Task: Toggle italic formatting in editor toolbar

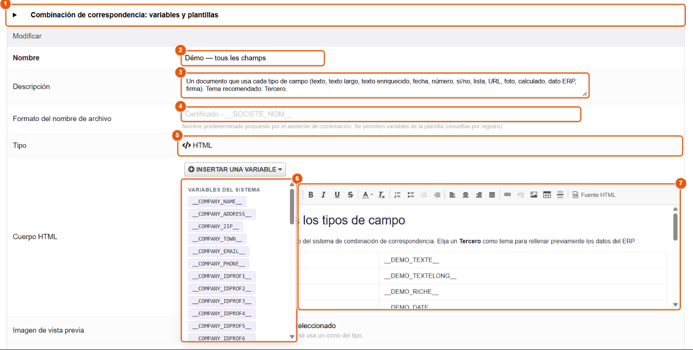Action: coord(324,195)
